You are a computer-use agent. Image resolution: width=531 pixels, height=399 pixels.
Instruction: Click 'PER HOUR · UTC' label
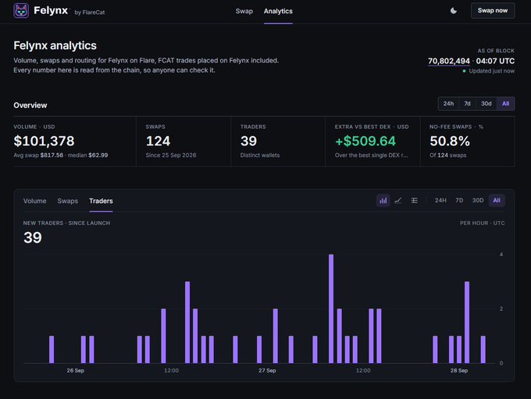[483, 223]
